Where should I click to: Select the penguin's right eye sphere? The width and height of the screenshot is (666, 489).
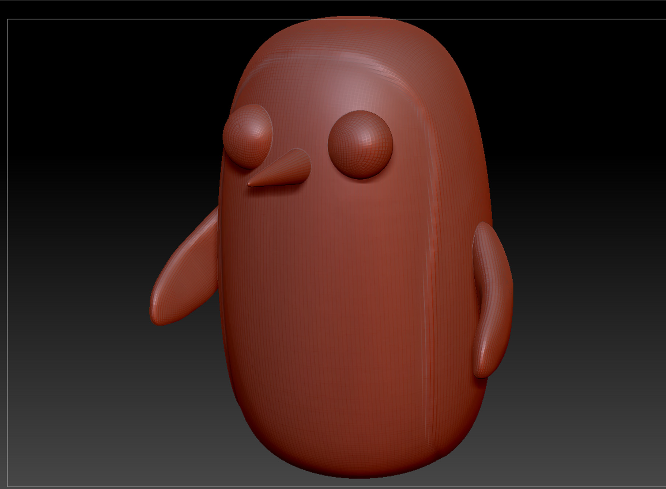361,145
